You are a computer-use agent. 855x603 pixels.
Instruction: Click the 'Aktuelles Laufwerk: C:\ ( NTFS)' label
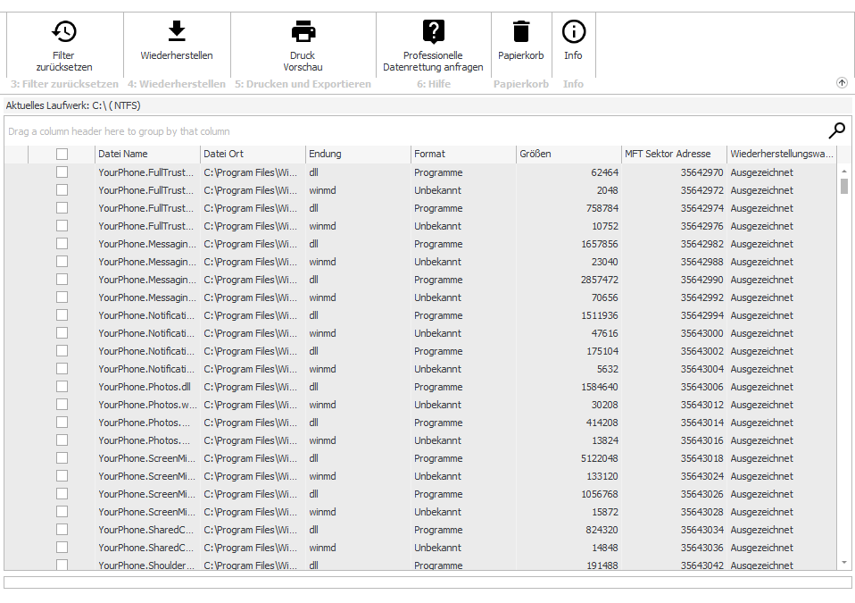pos(73,105)
